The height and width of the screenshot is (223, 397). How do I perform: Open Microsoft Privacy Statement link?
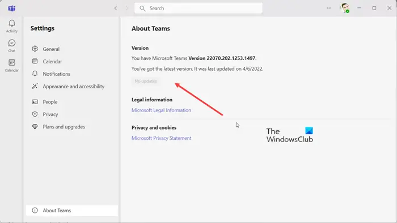click(x=161, y=138)
